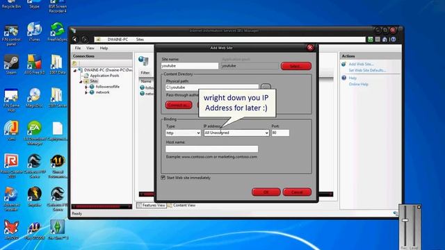Click the Help link in Actions pane

tap(353, 78)
